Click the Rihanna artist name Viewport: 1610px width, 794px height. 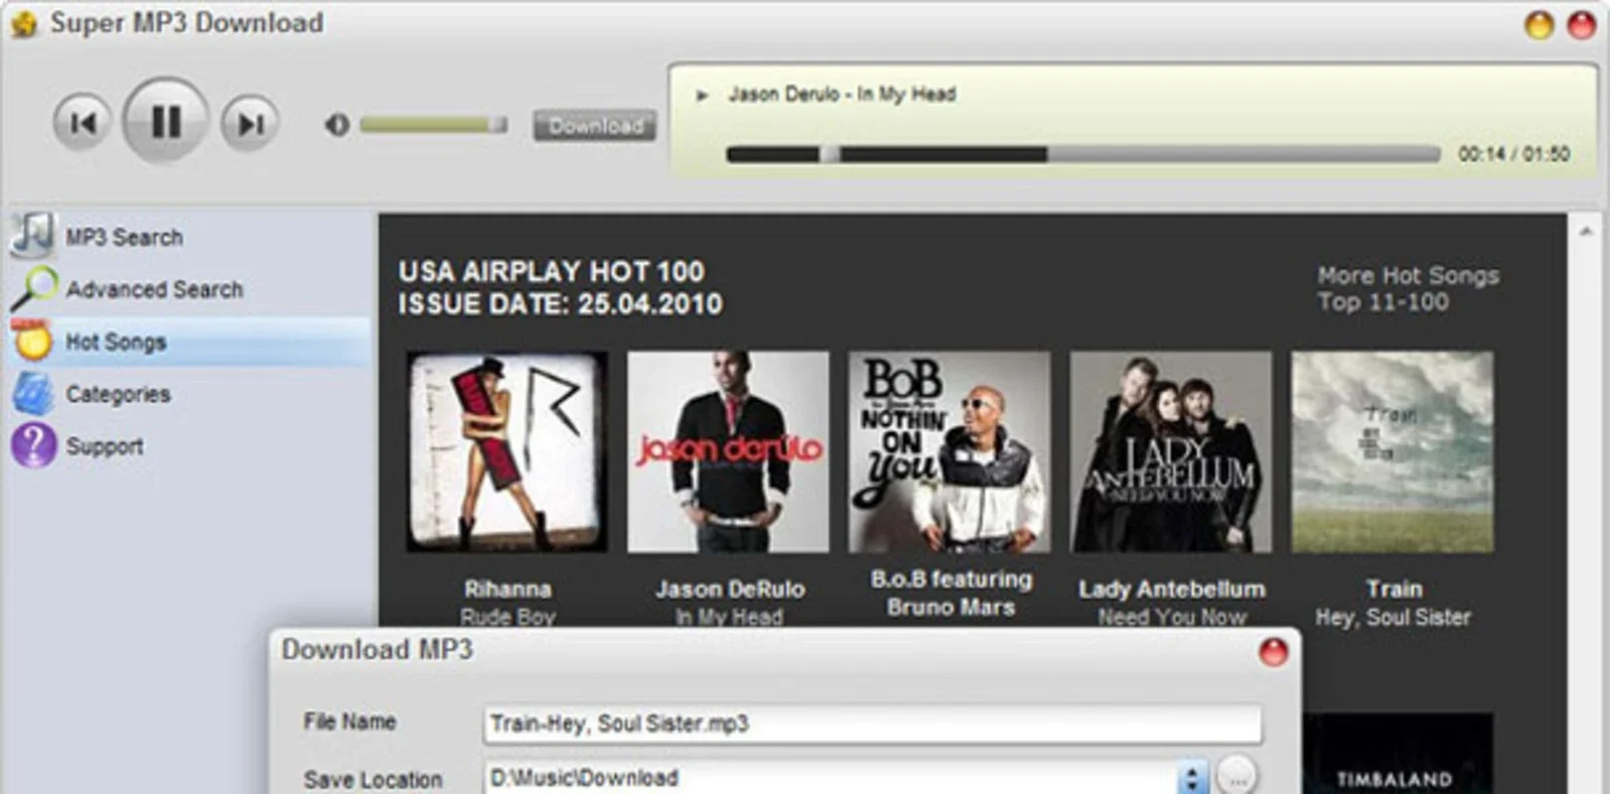pyautogui.click(x=508, y=589)
